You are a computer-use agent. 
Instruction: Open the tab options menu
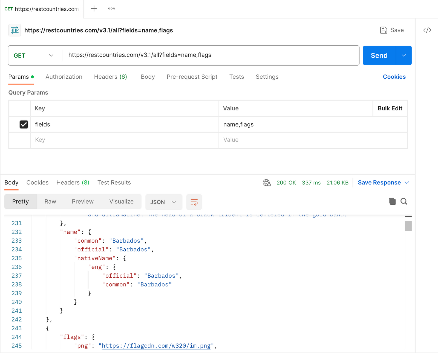pos(111,8)
